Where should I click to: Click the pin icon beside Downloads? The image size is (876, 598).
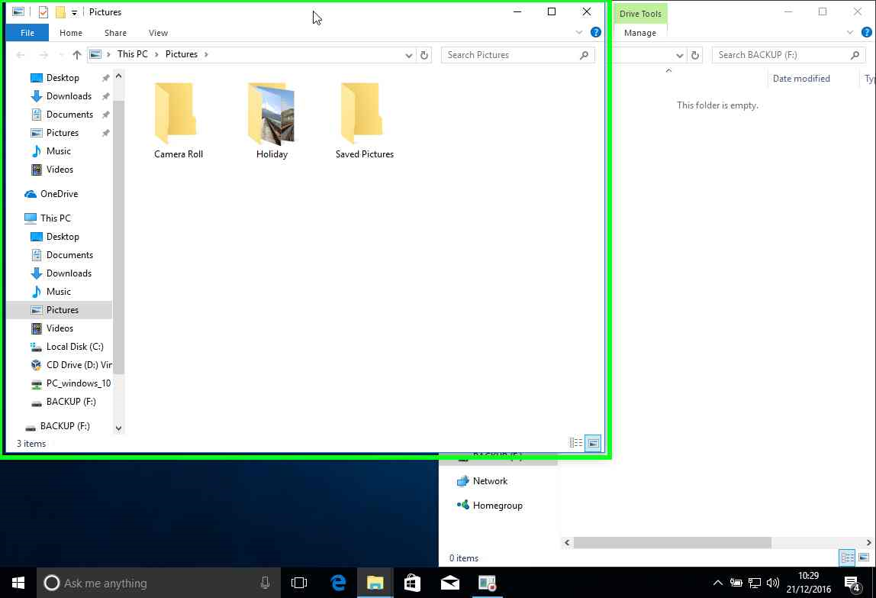click(x=105, y=96)
